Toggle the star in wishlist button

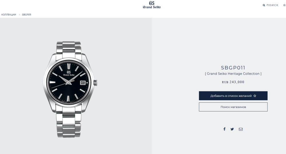click(255, 96)
